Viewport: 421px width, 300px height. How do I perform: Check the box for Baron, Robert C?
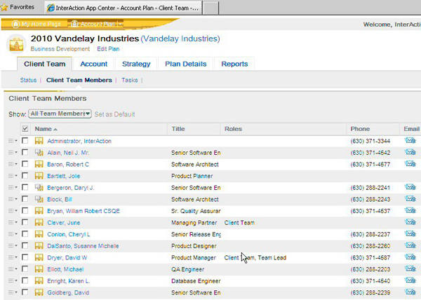coord(25,164)
